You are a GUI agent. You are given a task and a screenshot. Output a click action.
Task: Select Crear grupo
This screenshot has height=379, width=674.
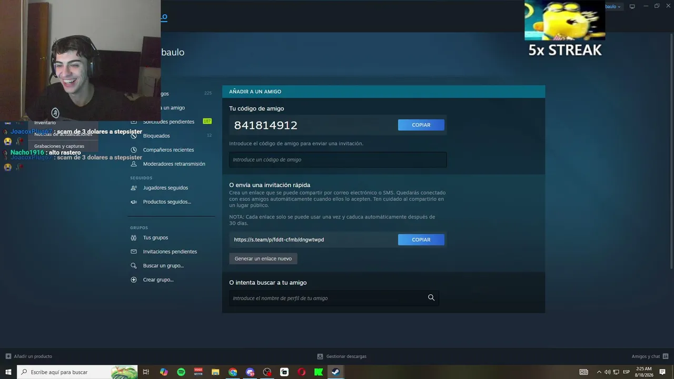[x=158, y=280]
